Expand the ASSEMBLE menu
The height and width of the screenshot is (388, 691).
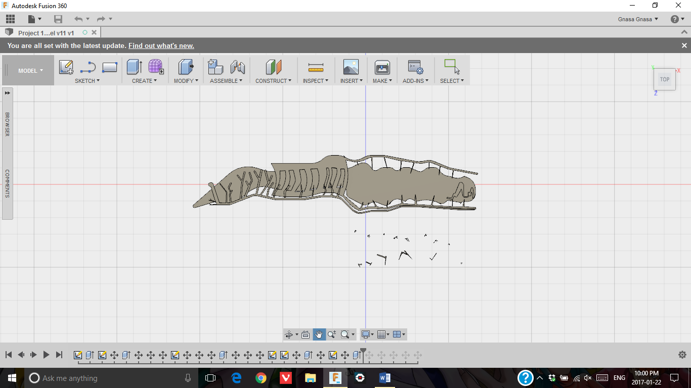click(x=226, y=81)
